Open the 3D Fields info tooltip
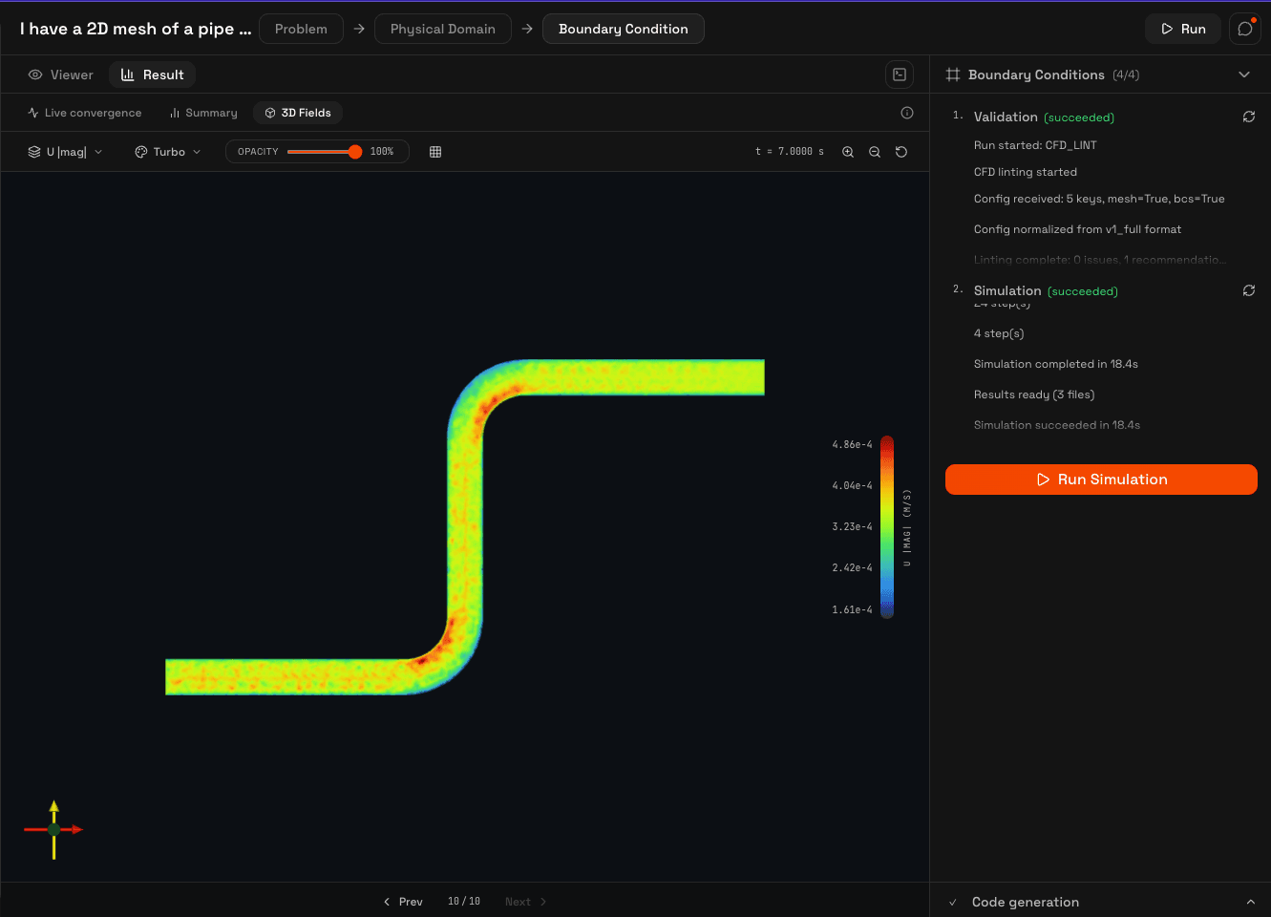This screenshot has height=917, width=1271. [x=906, y=112]
